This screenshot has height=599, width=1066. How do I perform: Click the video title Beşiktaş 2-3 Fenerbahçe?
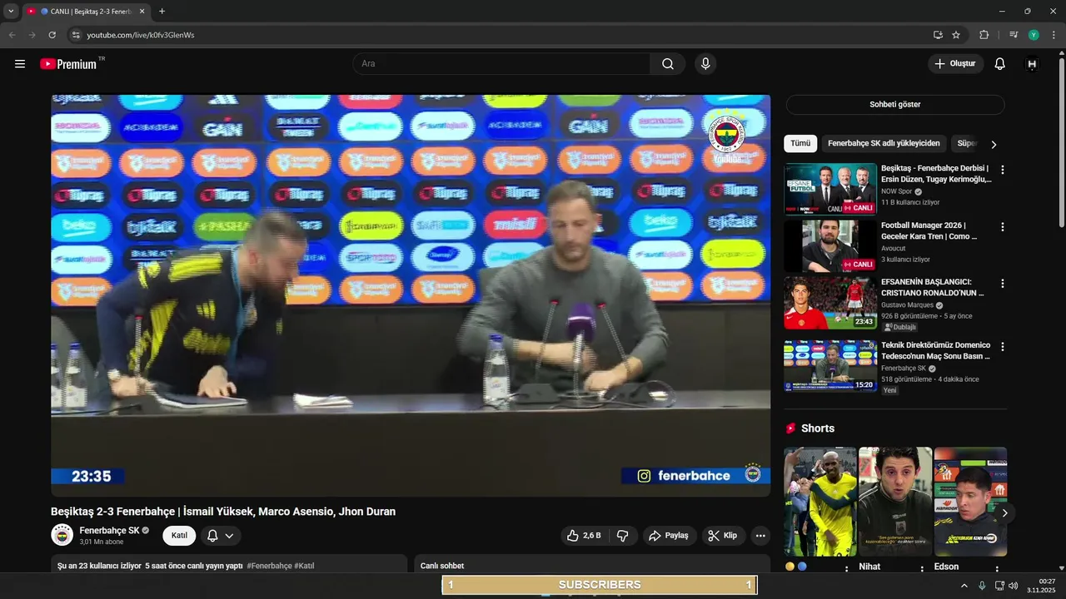click(x=223, y=512)
